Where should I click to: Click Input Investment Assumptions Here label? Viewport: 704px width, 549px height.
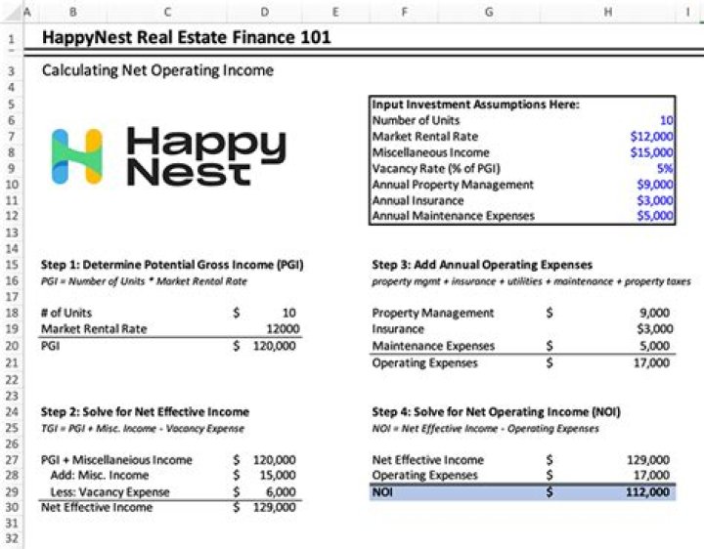coord(475,105)
